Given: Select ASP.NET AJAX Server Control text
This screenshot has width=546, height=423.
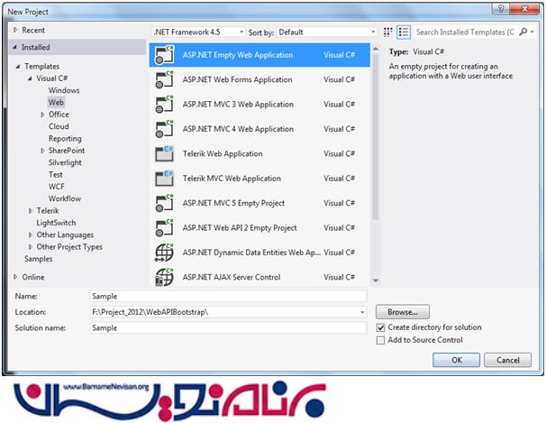Looking at the screenshot, I should pyautogui.click(x=232, y=278).
